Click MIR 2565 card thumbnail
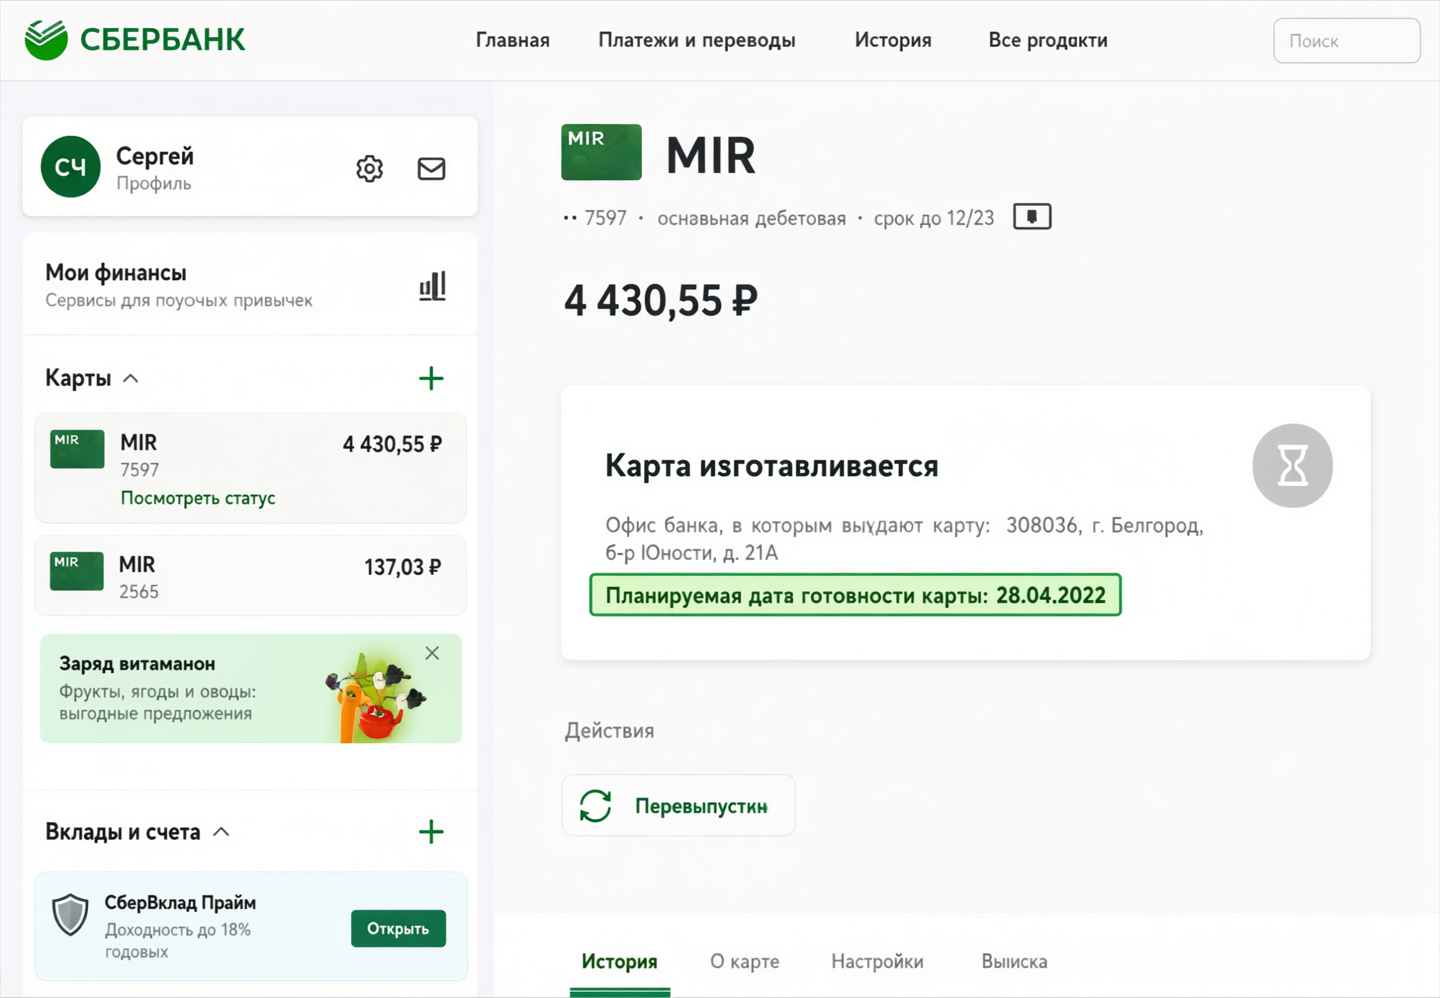The width and height of the screenshot is (1440, 998). [77, 571]
